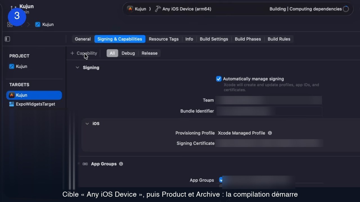The image size is (360, 202).
Task: Toggle the targets list sidebar icon
Action: (x=8, y=39)
